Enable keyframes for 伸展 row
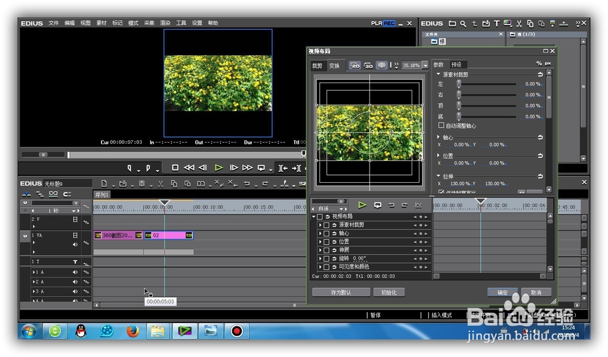 point(326,250)
